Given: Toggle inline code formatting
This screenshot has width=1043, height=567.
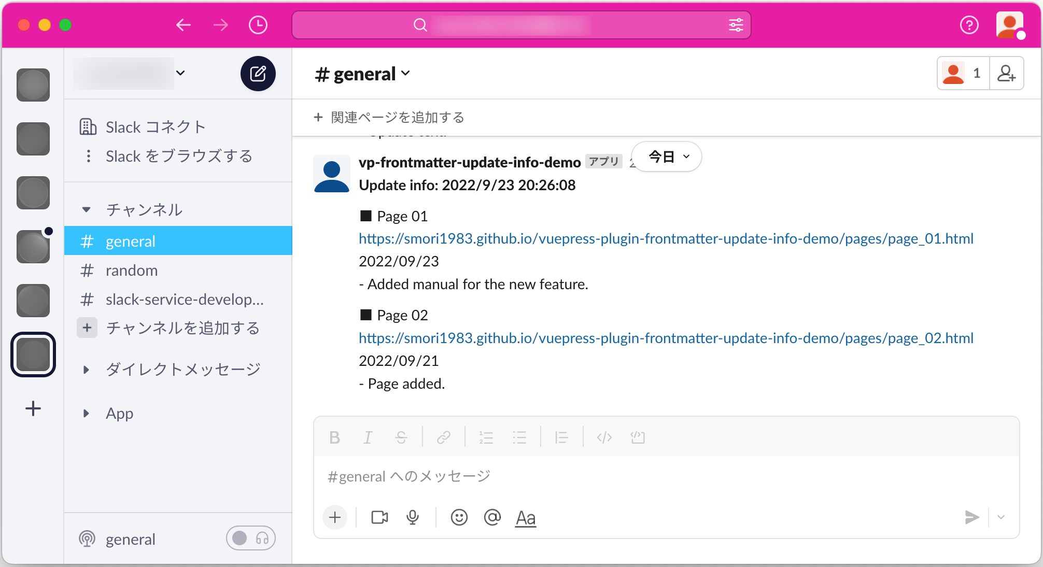Looking at the screenshot, I should [x=604, y=437].
